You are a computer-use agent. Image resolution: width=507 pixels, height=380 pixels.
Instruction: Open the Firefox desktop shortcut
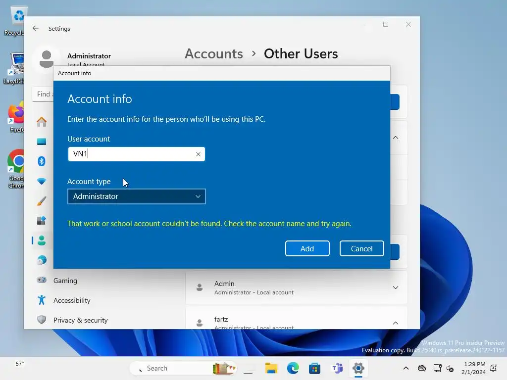pyautogui.click(x=16, y=117)
